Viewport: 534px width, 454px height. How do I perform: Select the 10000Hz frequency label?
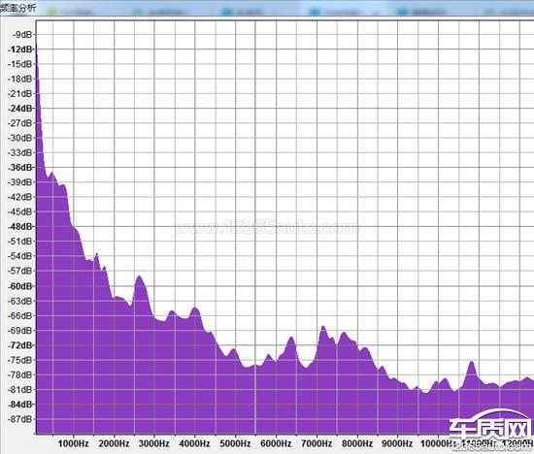tap(438, 443)
